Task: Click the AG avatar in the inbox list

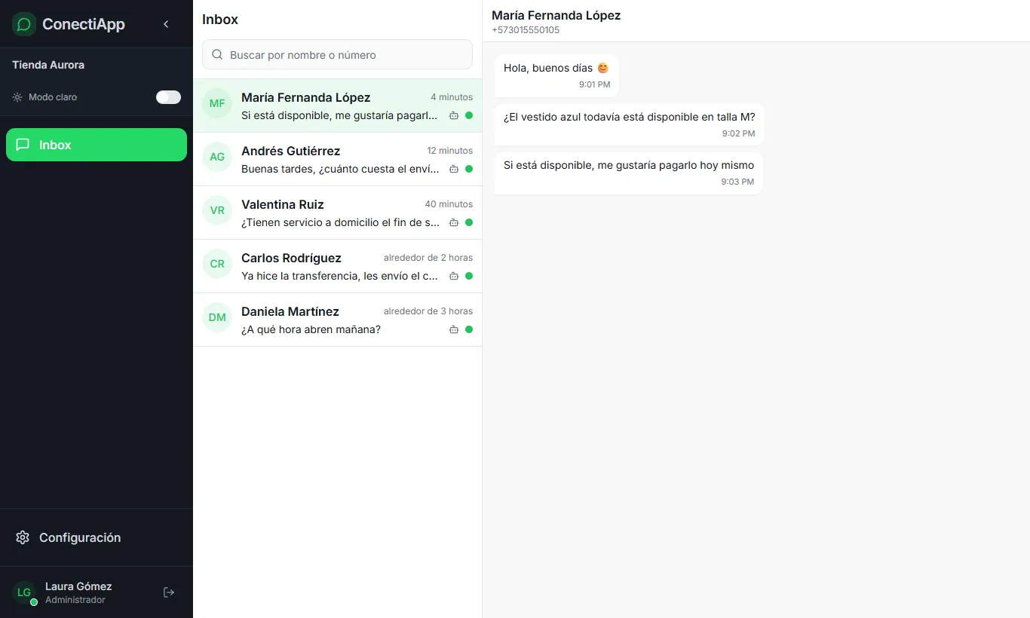Action: click(x=217, y=157)
